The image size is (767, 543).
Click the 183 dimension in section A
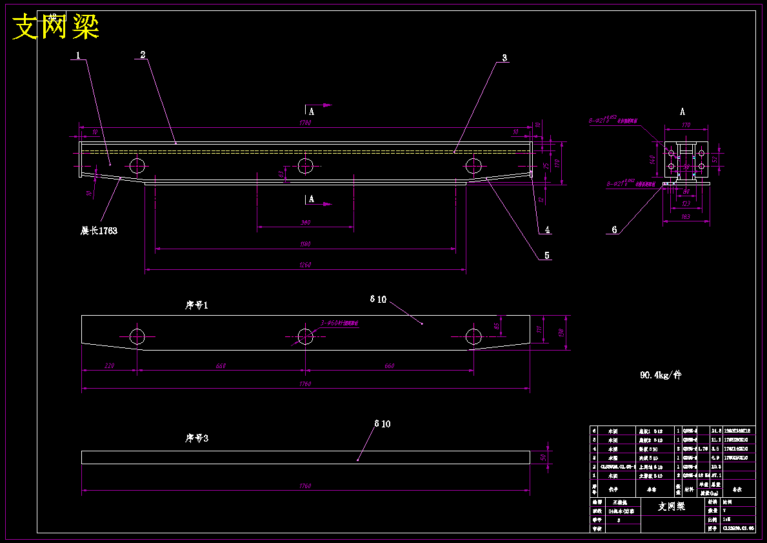click(686, 216)
